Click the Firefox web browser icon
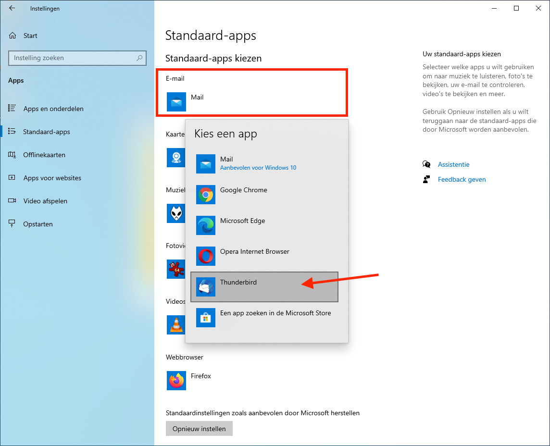The image size is (550, 446). (176, 381)
